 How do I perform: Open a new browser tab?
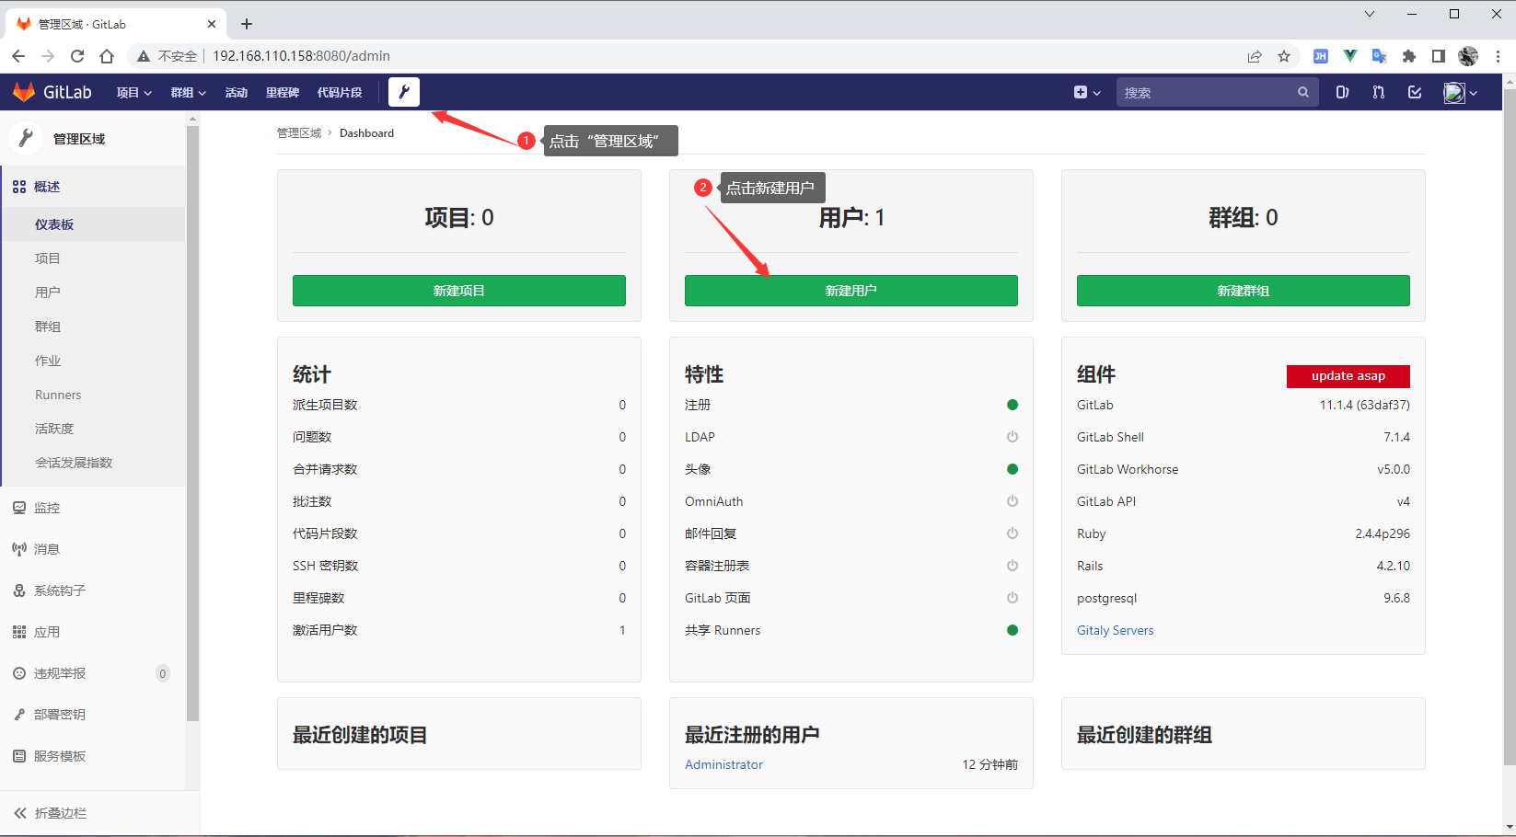click(247, 24)
